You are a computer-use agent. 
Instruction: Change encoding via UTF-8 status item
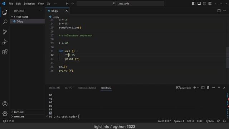tap(191, 121)
